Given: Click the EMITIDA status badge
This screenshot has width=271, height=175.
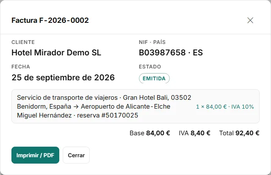Looking at the screenshot, I should coord(154,78).
